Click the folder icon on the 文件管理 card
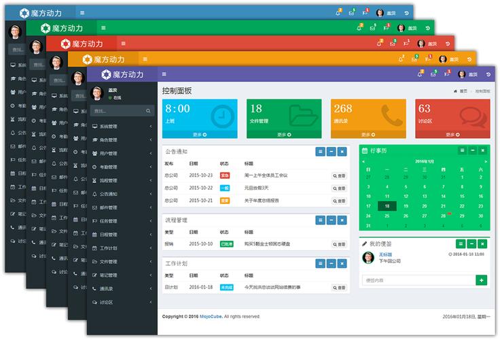Image resolution: width=500 pixels, height=340 pixels. tap(303, 116)
